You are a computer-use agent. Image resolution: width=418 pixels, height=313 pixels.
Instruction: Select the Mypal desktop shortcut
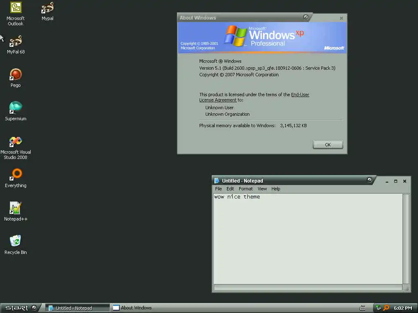click(47, 11)
